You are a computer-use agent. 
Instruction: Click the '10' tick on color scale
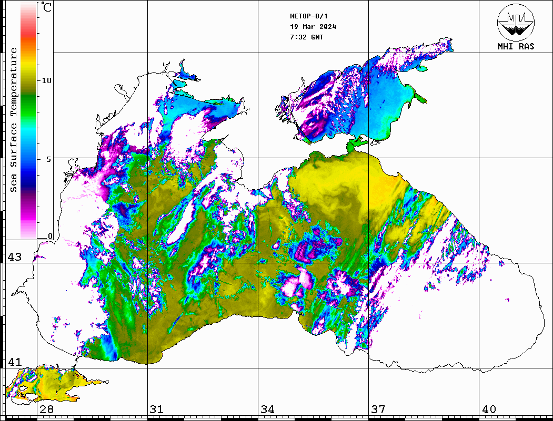pyautogui.click(x=46, y=80)
